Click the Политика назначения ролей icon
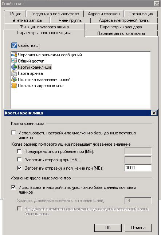This screenshot has height=235, width=161. coord(14,80)
